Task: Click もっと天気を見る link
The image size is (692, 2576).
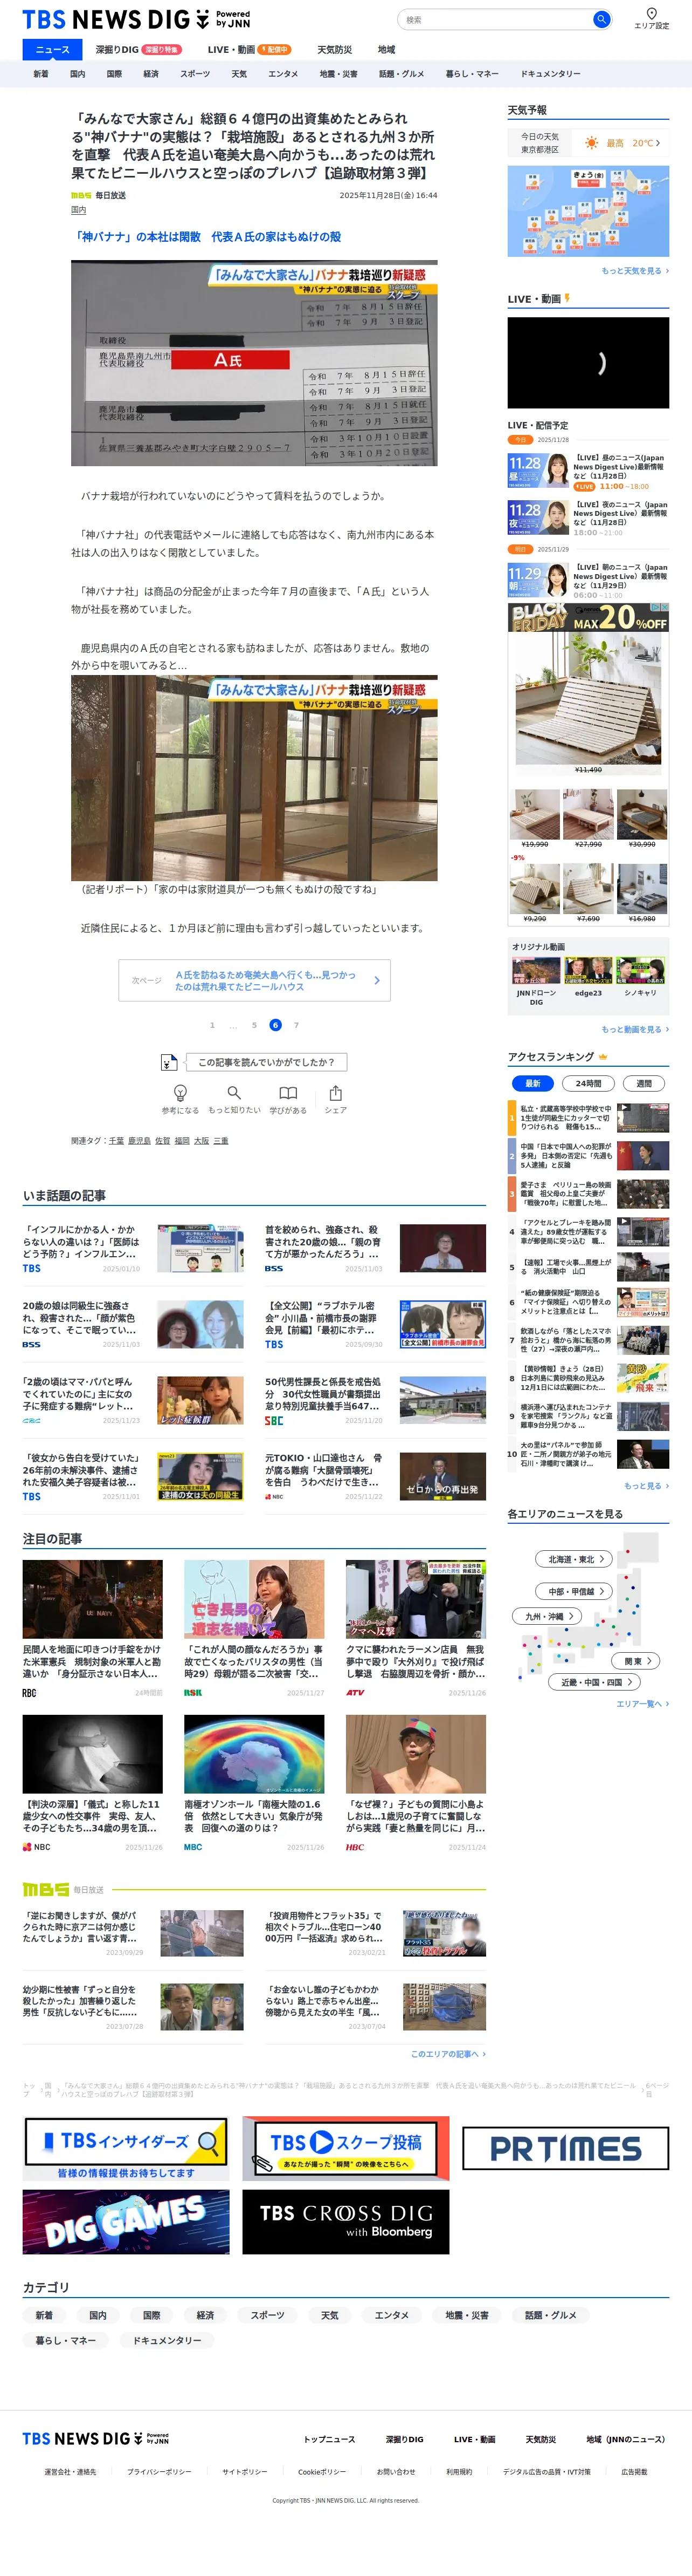Action: click(635, 271)
